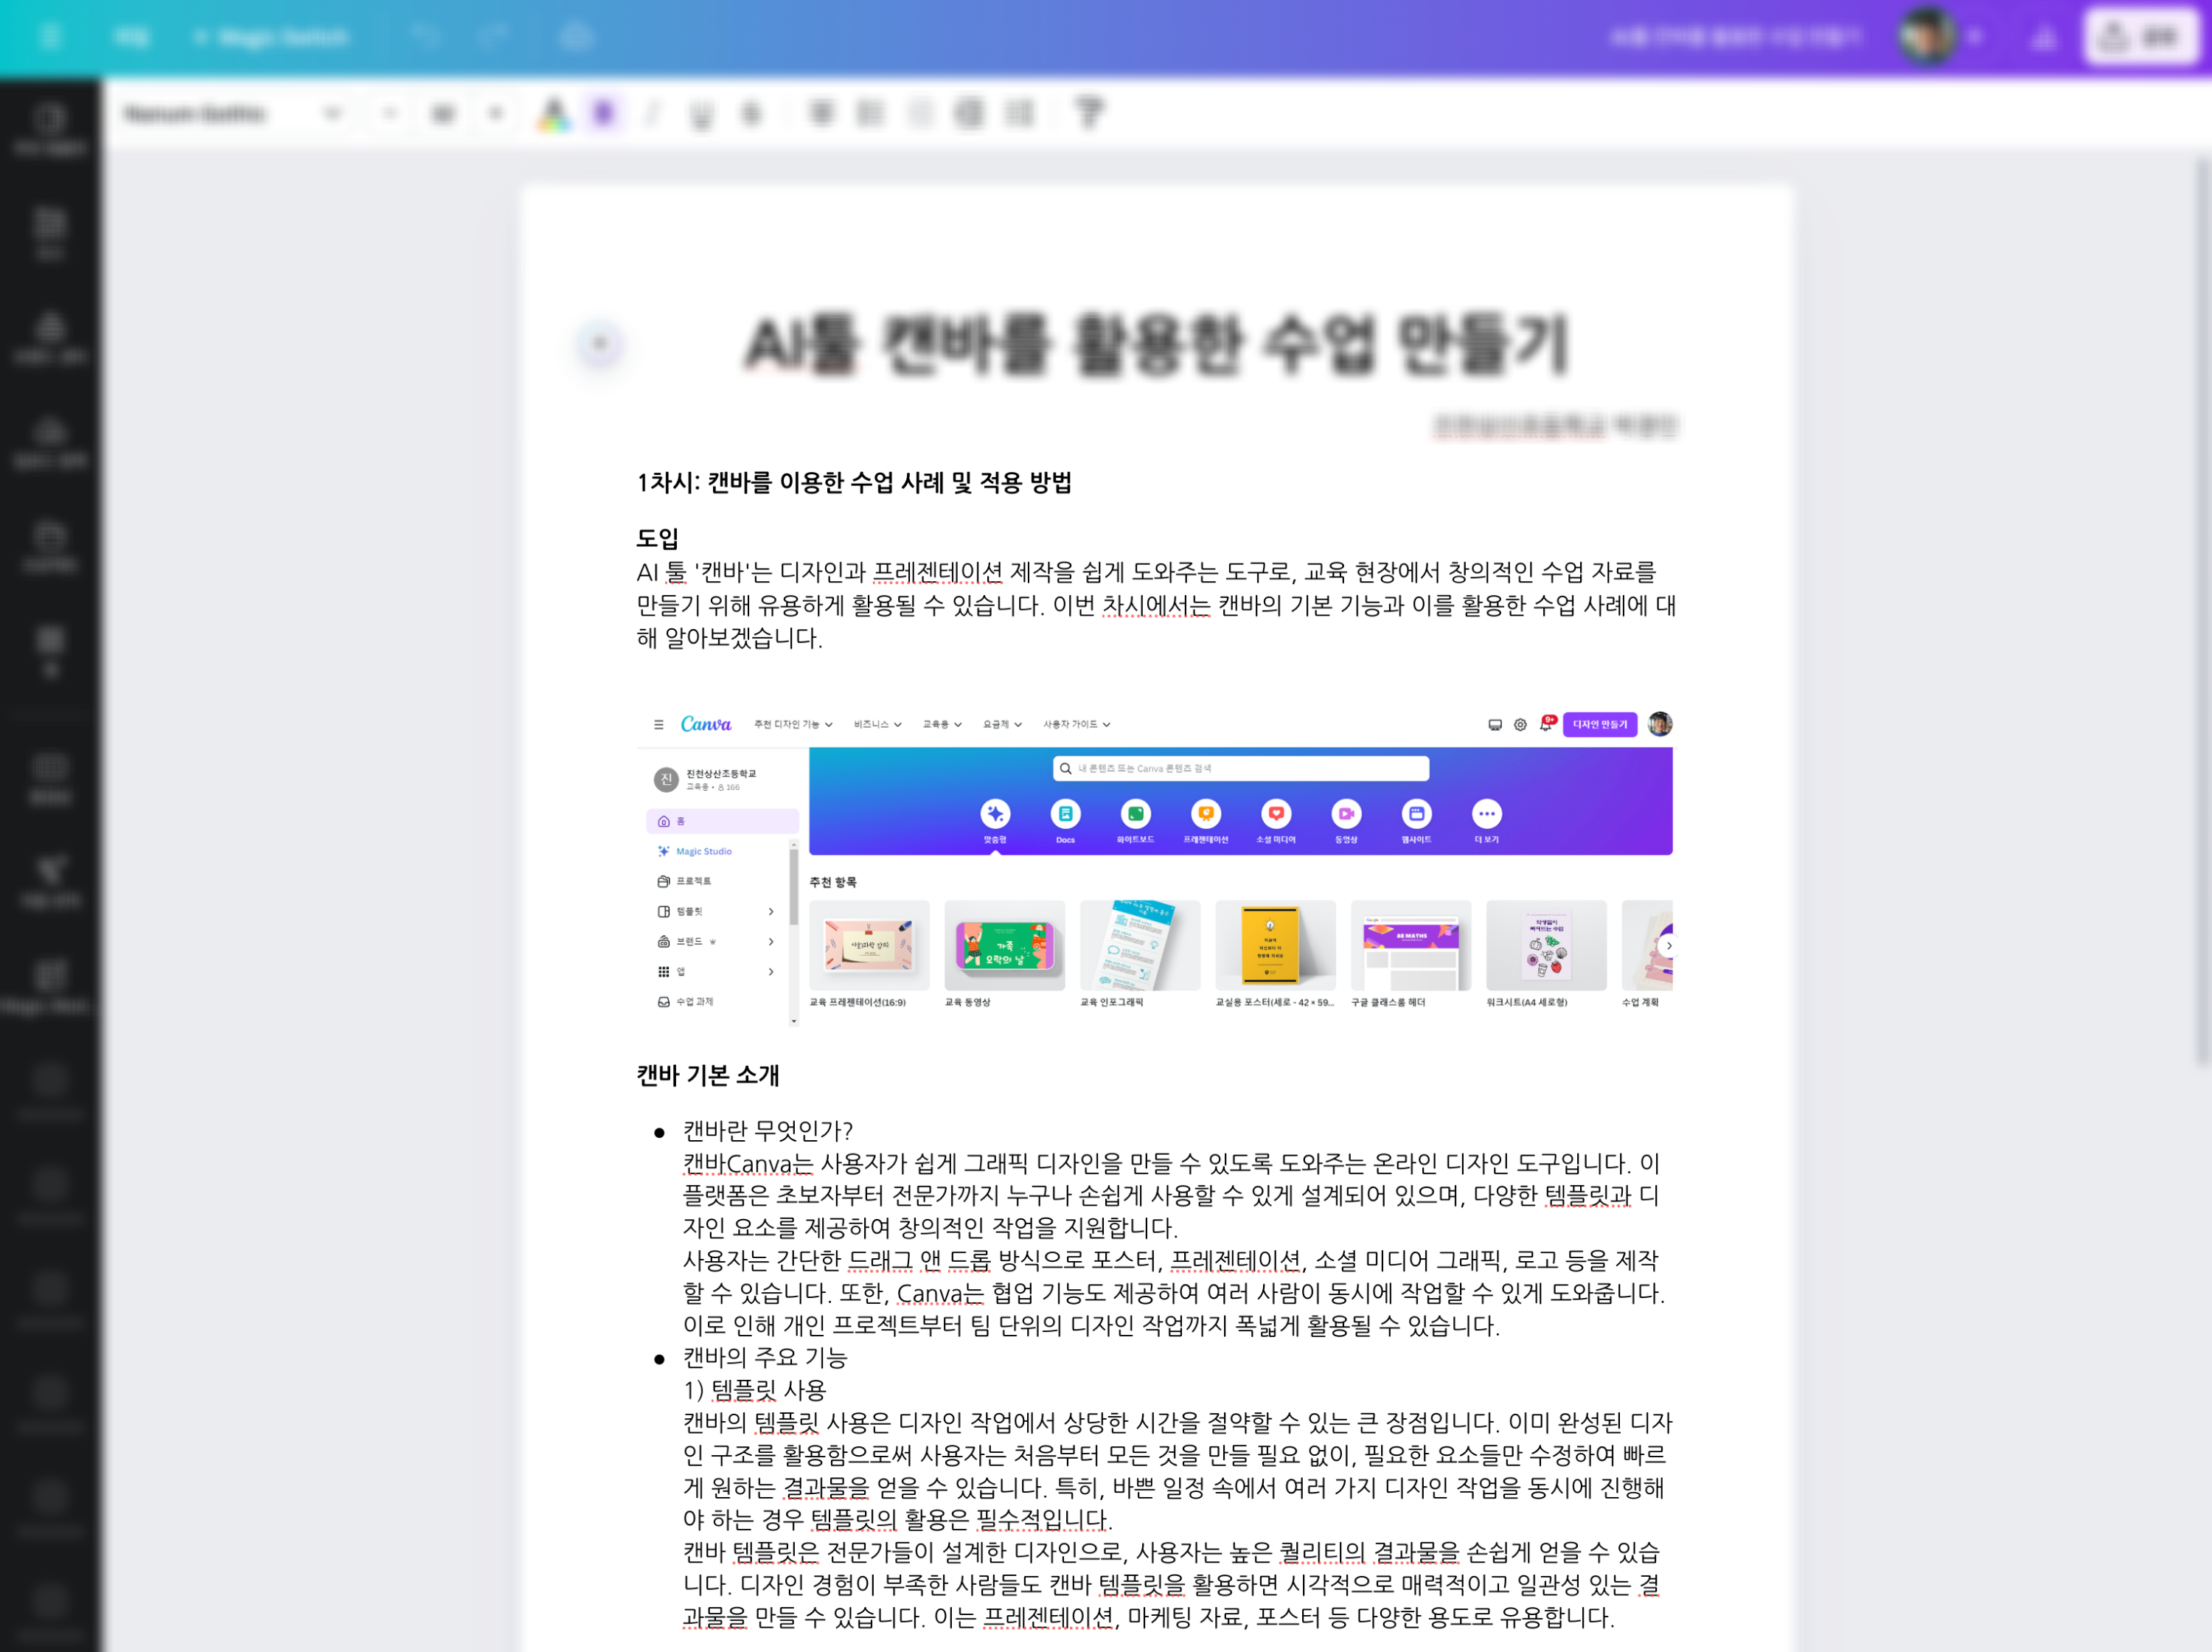The image size is (2212, 1652).
Task: Toggle underline formatting
Action: click(x=702, y=114)
